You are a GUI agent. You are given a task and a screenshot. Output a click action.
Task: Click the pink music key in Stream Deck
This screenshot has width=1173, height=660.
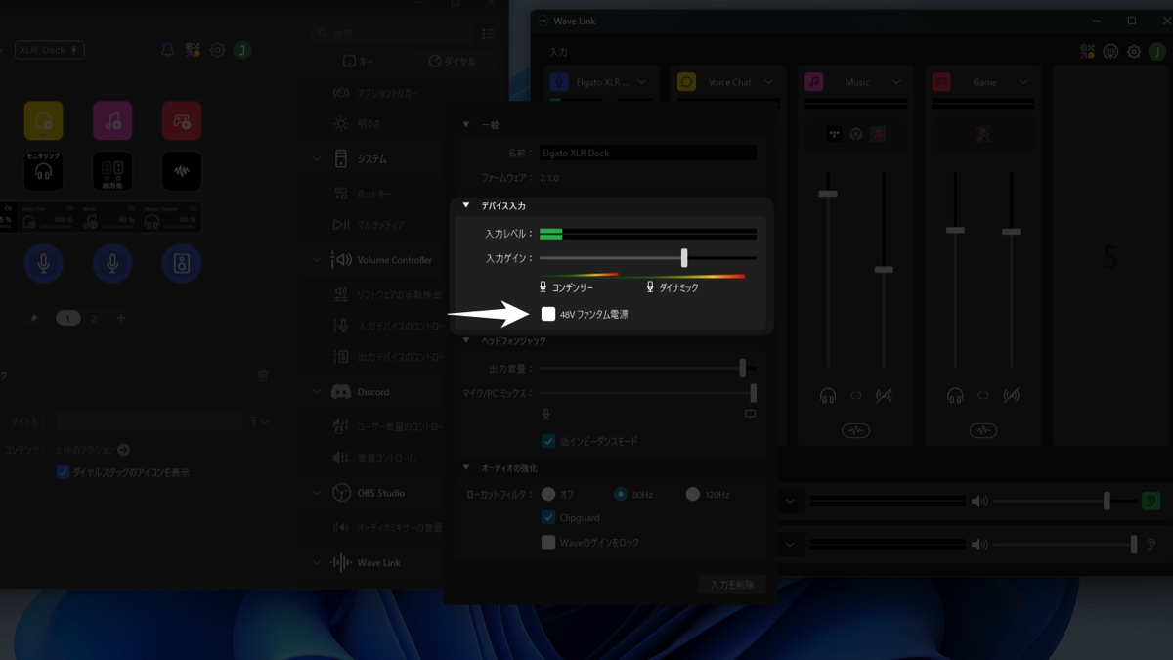tap(112, 120)
